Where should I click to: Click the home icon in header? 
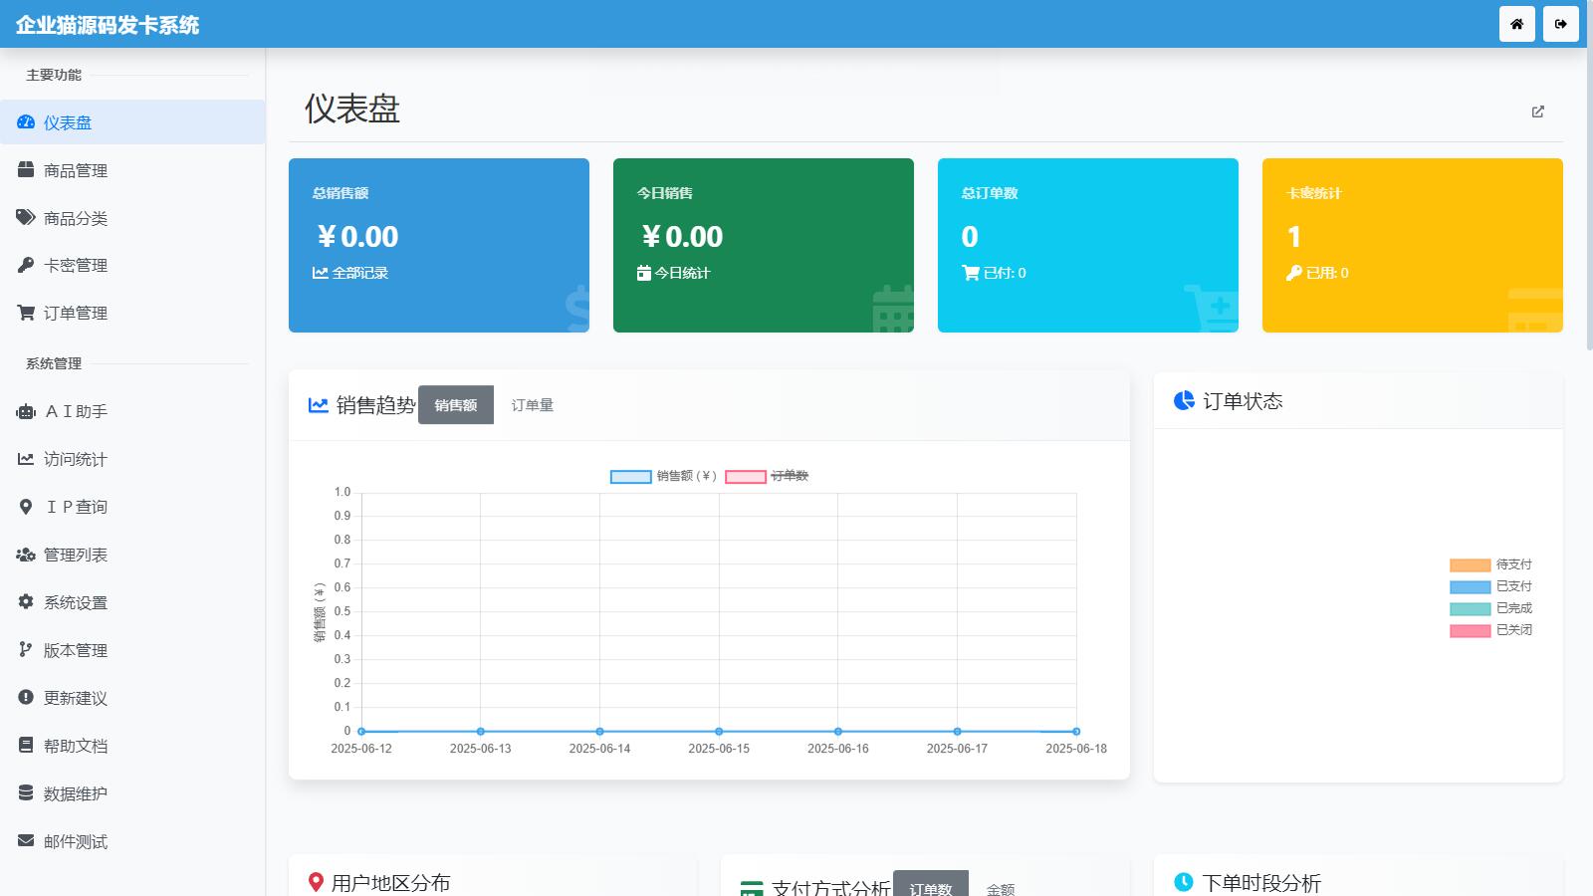click(x=1516, y=24)
